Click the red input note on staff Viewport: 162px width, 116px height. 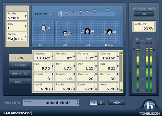[73, 12]
